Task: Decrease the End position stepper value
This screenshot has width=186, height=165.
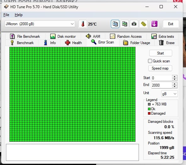Action: (x=174, y=87)
